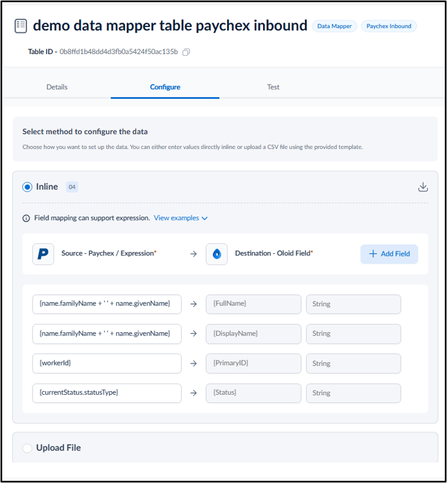Click the {DisplayName} destination field
This screenshot has width=447, height=483.
pos(254,334)
